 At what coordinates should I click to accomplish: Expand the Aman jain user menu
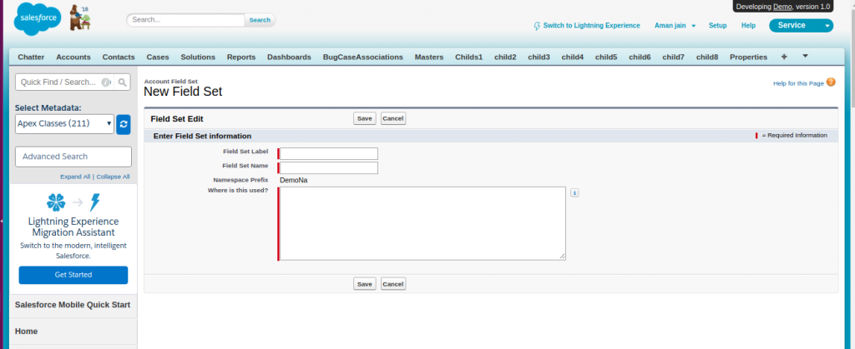click(675, 26)
